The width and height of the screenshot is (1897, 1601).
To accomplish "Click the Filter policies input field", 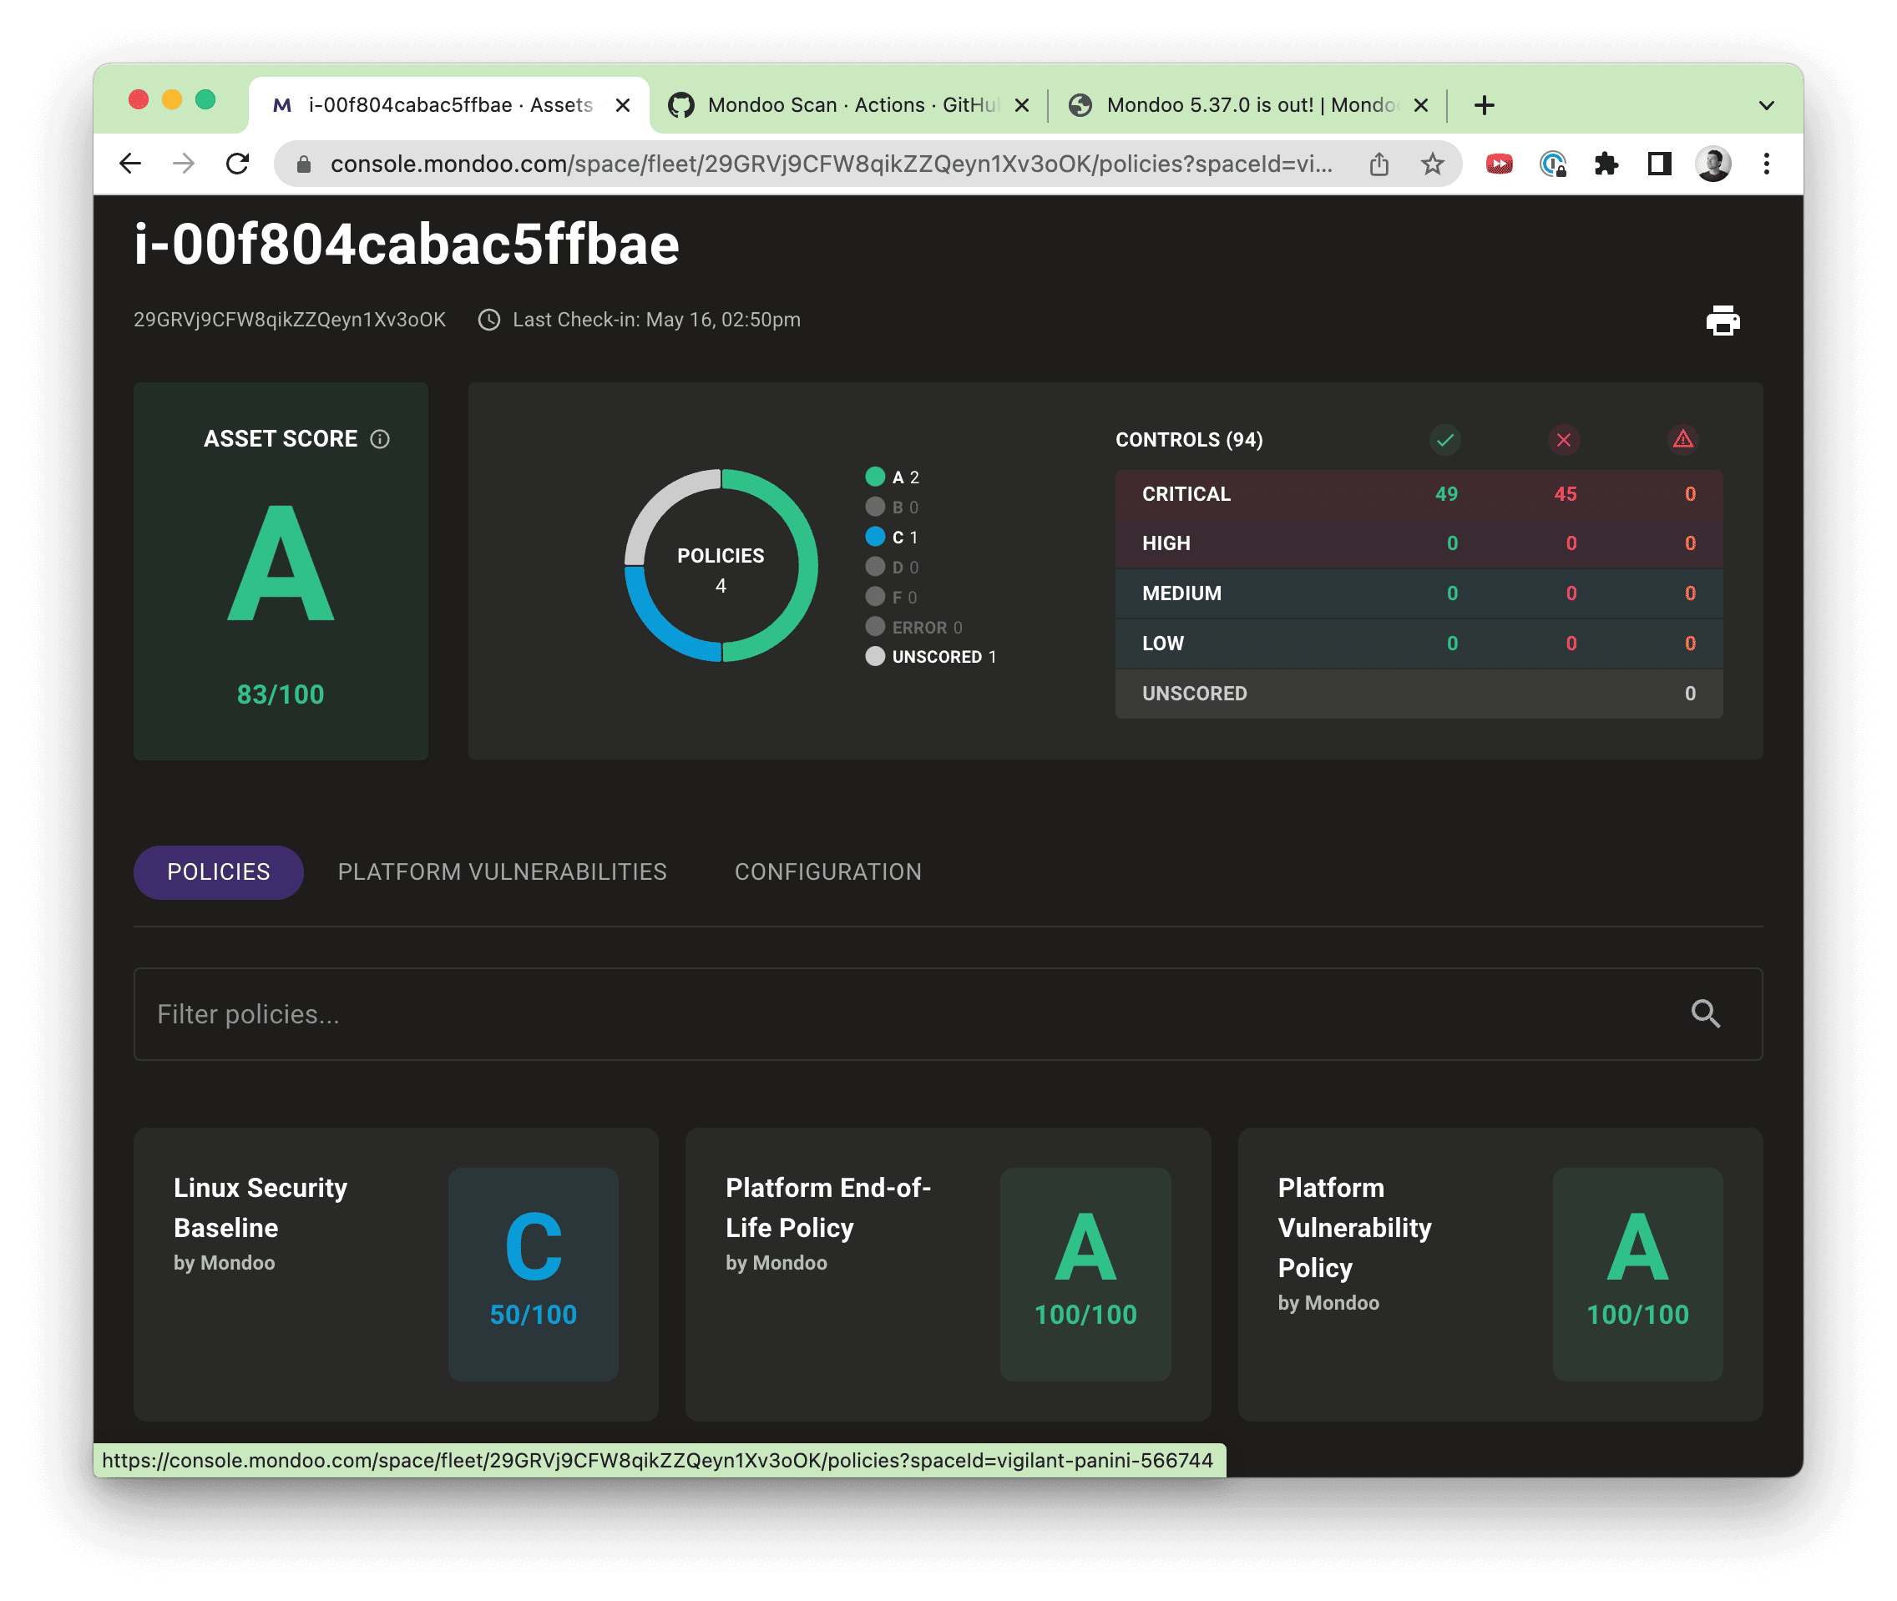I will 635,1014.
